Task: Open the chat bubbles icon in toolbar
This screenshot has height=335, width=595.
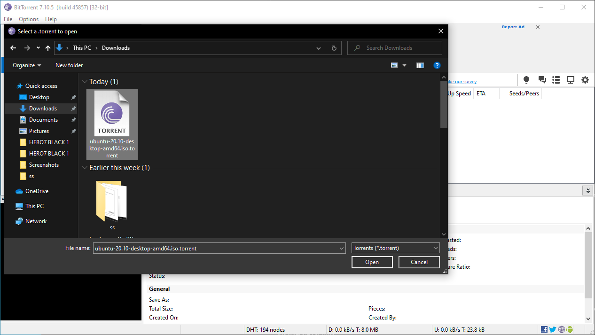Action: point(542,80)
